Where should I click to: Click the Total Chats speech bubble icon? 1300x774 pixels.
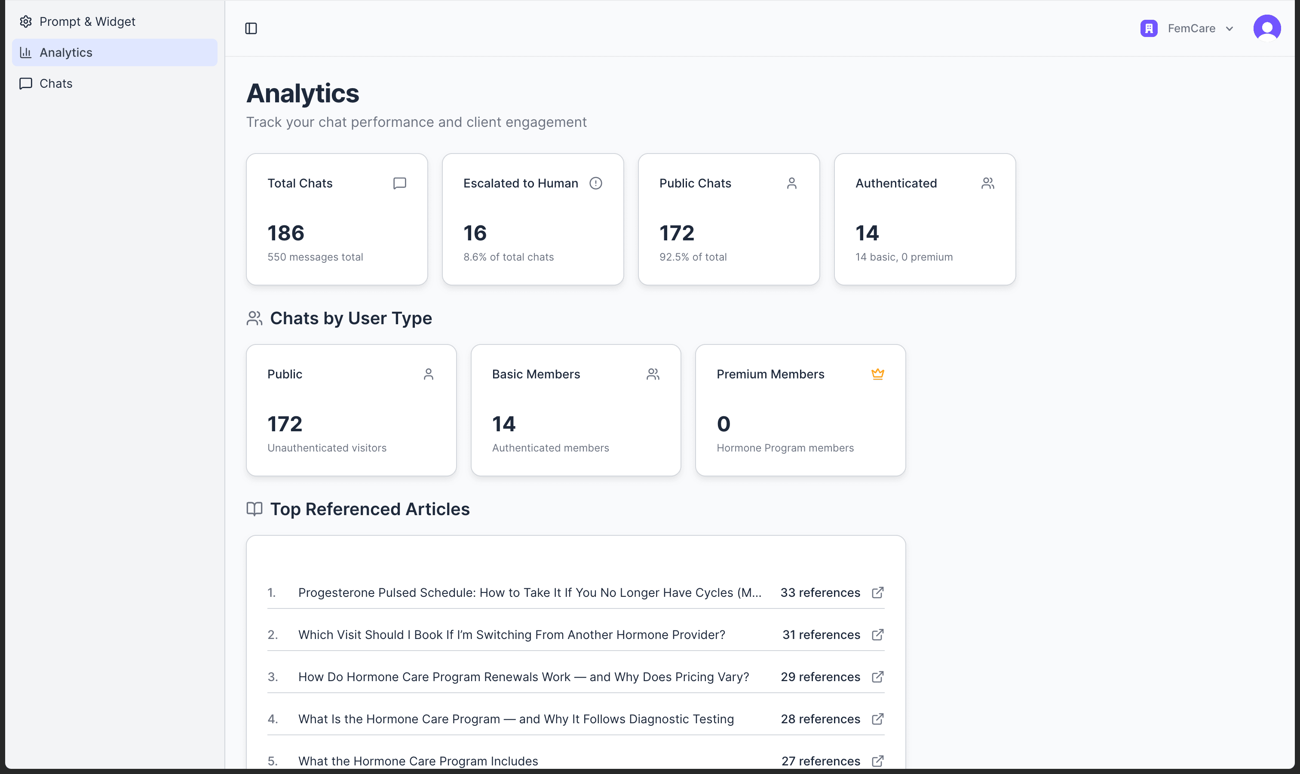[399, 183]
